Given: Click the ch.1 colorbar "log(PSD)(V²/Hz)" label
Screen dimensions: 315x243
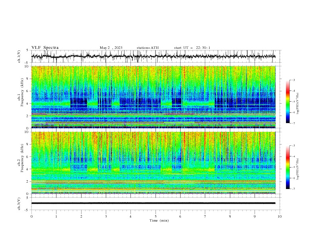Looking at the screenshot, I should click(x=297, y=104).
